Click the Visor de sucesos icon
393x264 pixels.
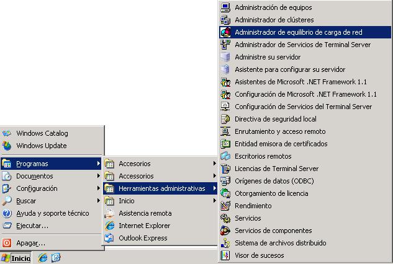225,255
